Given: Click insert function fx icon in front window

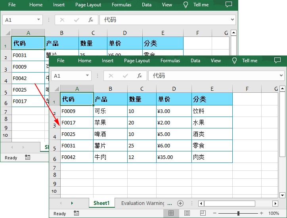Looking at the screenshot, I should click(x=140, y=76).
